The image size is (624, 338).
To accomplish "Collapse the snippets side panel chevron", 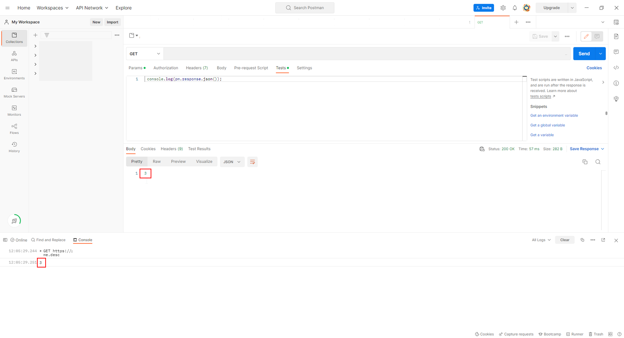I will tap(603, 82).
